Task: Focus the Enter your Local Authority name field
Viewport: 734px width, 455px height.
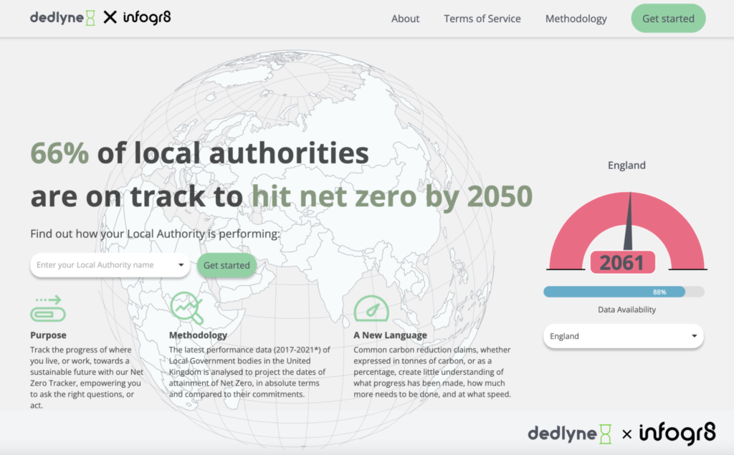Action: pos(100,265)
